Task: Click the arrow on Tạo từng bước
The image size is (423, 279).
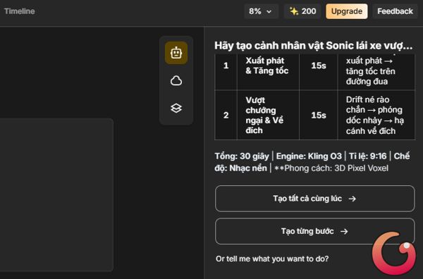Action: click(x=344, y=232)
